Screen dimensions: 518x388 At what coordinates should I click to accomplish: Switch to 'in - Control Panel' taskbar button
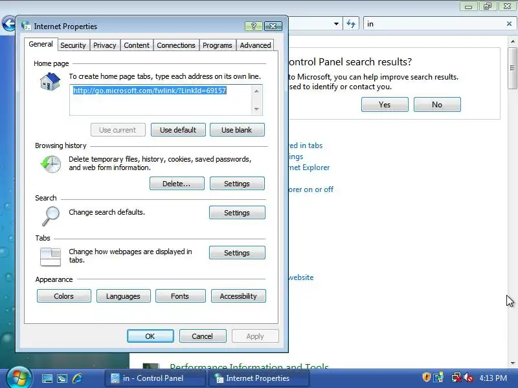tap(155, 378)
